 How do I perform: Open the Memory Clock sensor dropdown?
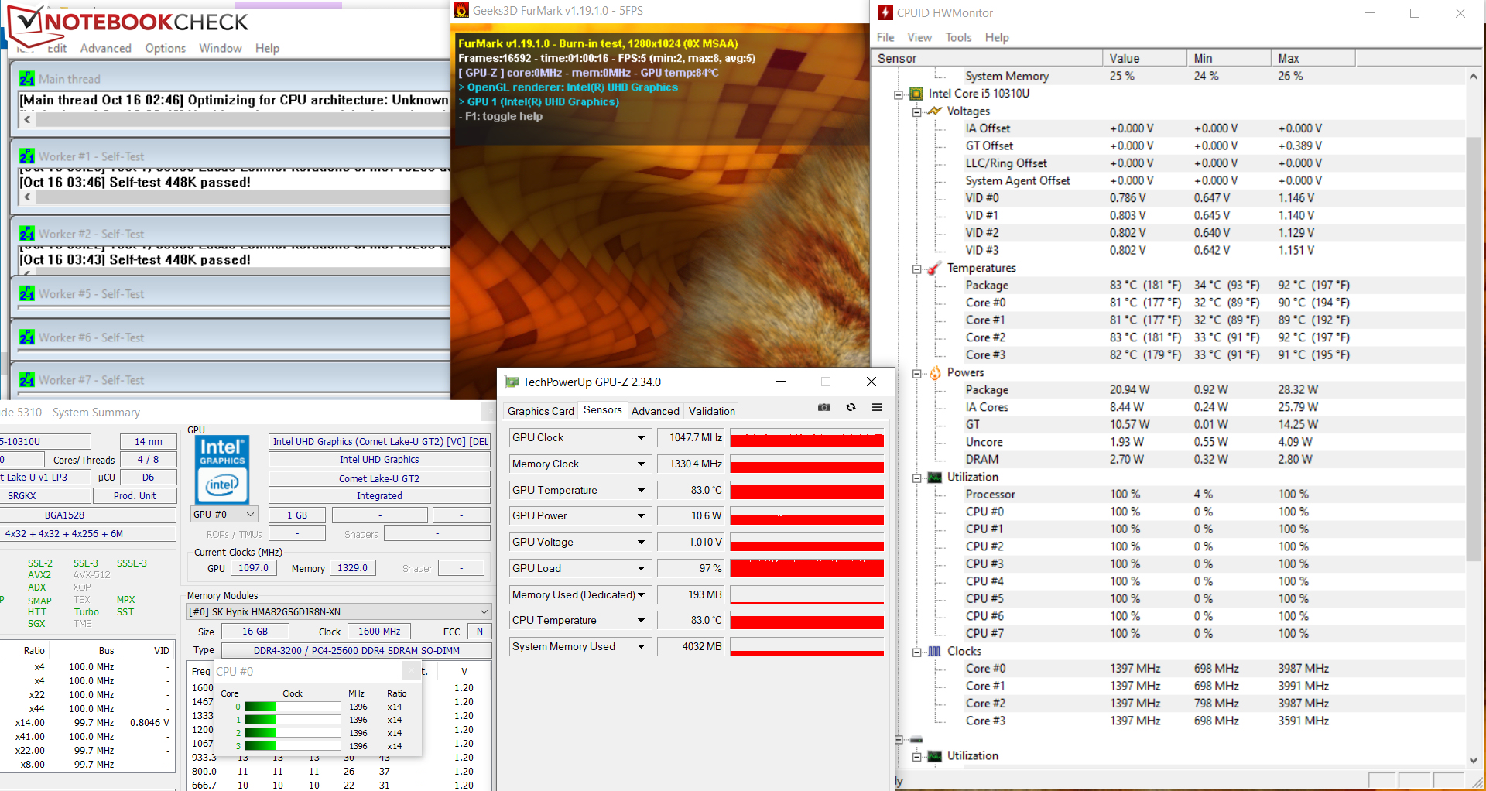(641, 464)
